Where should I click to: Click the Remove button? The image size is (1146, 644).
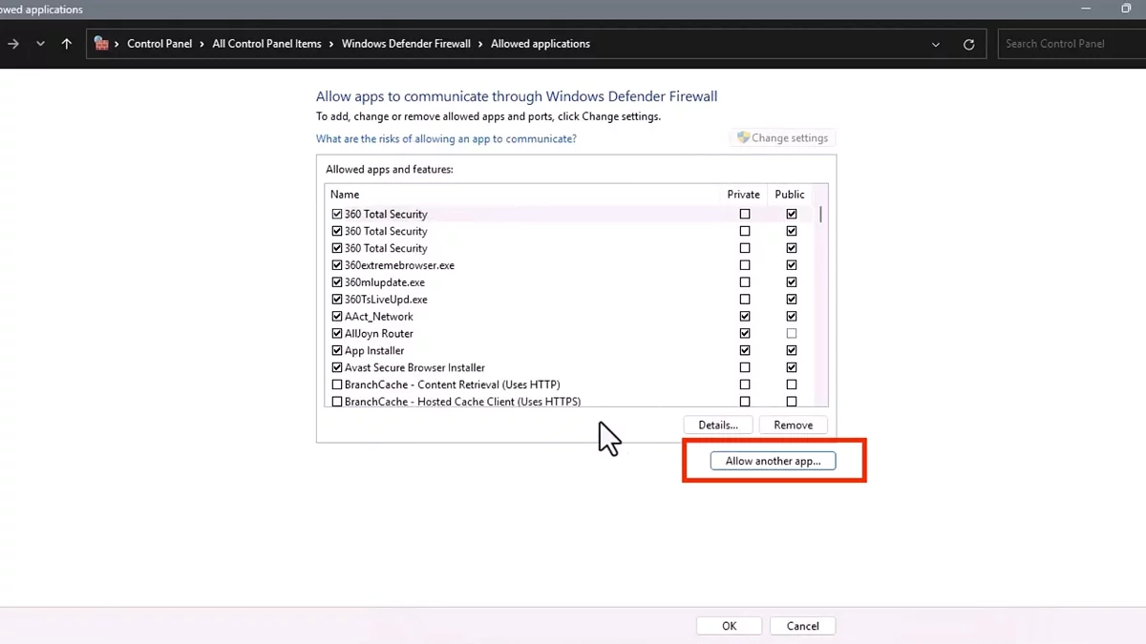793,425
